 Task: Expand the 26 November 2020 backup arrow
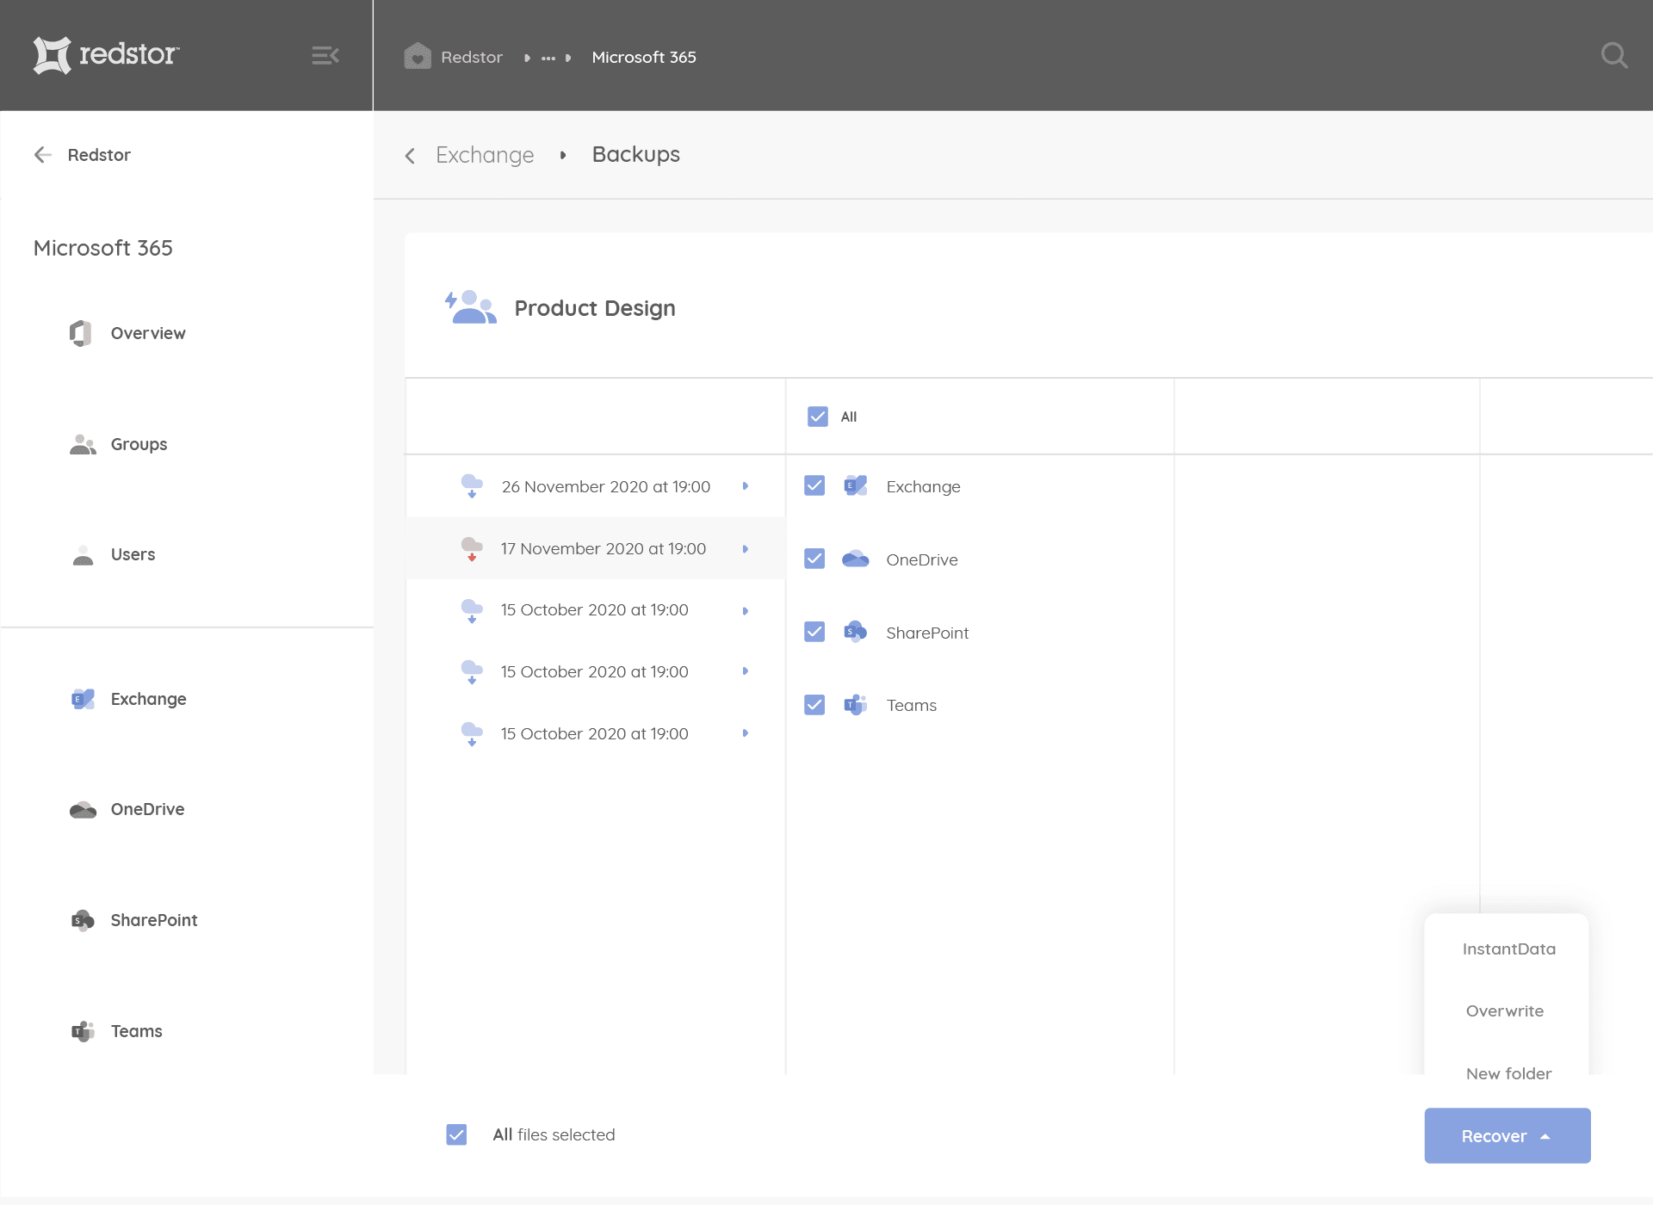coord(746,486)
